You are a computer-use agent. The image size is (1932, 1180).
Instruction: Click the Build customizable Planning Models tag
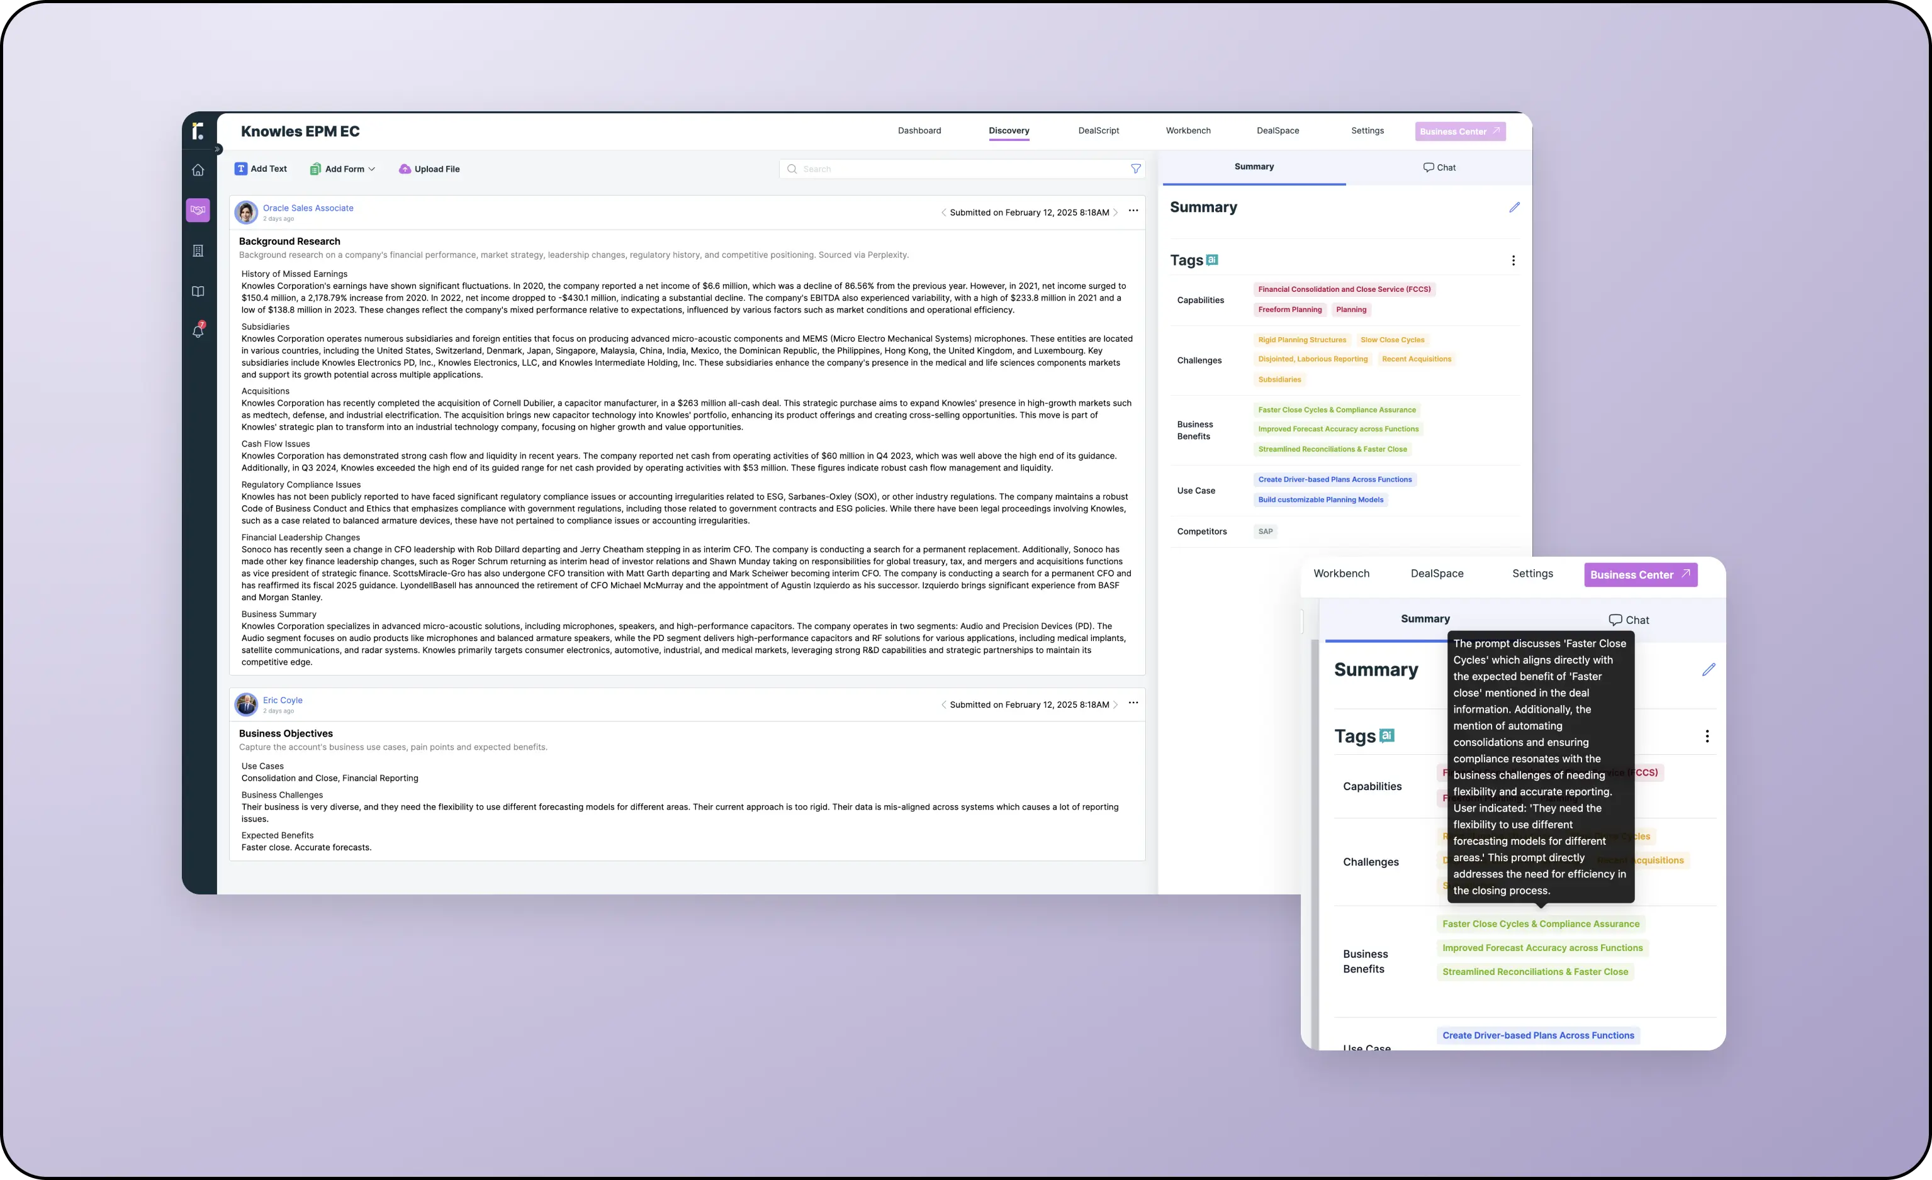[x=1320, y=500]
